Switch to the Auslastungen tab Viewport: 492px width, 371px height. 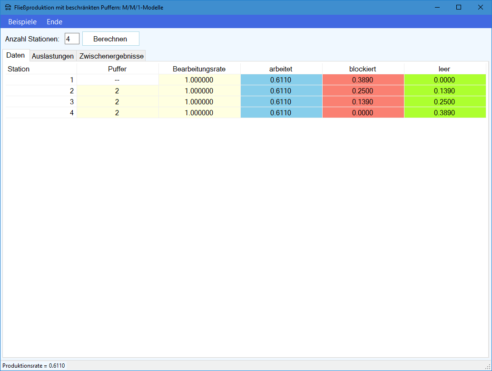pyautogui.click(x=53, y=56)
